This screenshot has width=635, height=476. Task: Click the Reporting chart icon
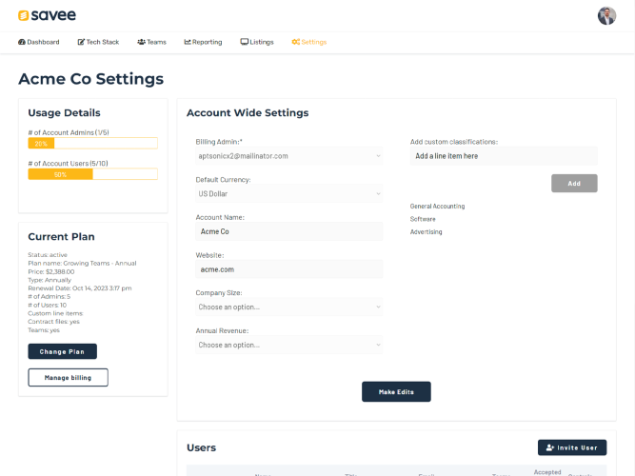tap(188, 42)
